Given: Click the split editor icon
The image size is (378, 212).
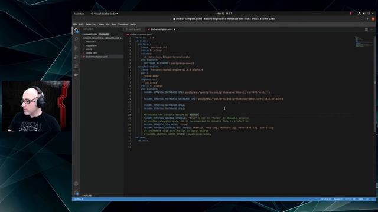Looking at the screenshot, I should (x=366, y=29).
